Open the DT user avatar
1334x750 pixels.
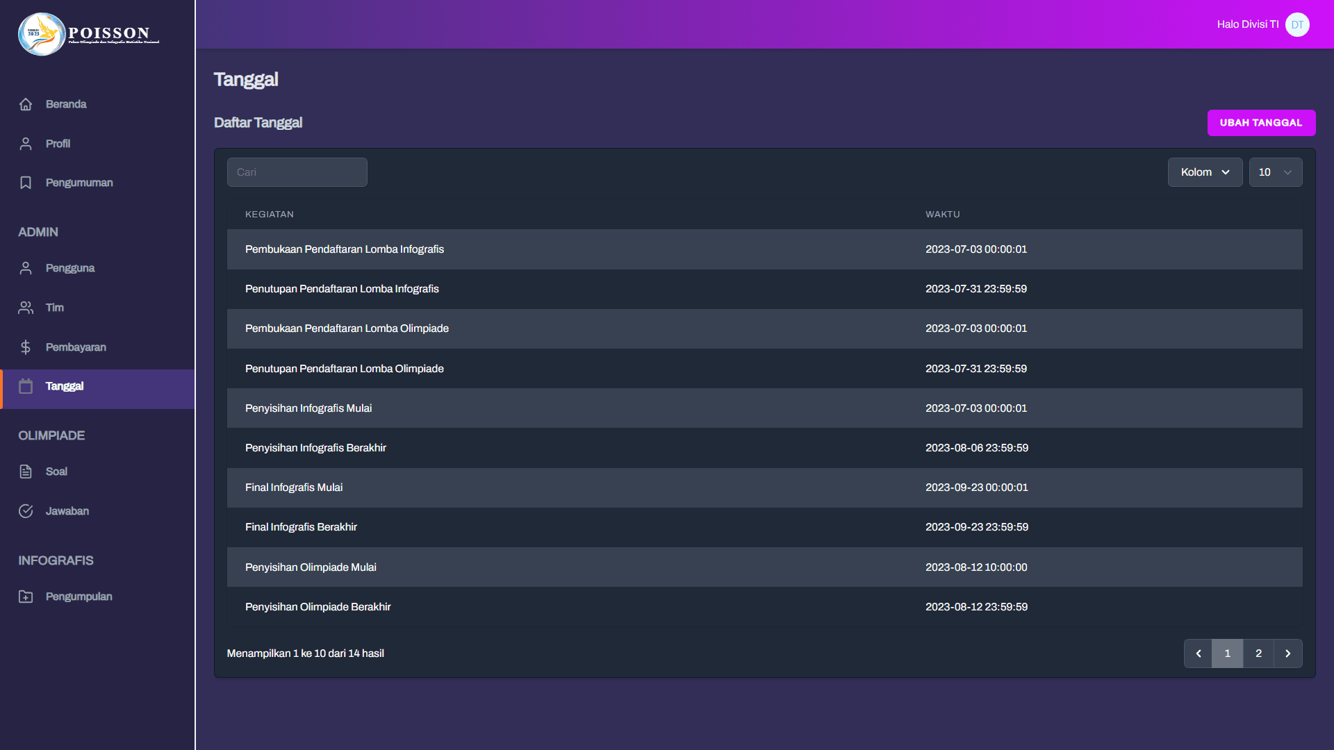point(1296,24)
